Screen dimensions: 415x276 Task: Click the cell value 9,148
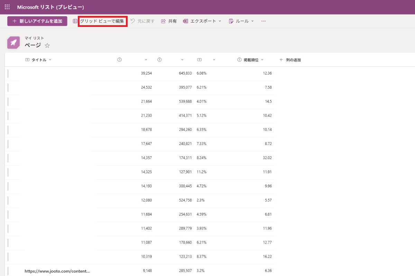(x=147, y=271)
